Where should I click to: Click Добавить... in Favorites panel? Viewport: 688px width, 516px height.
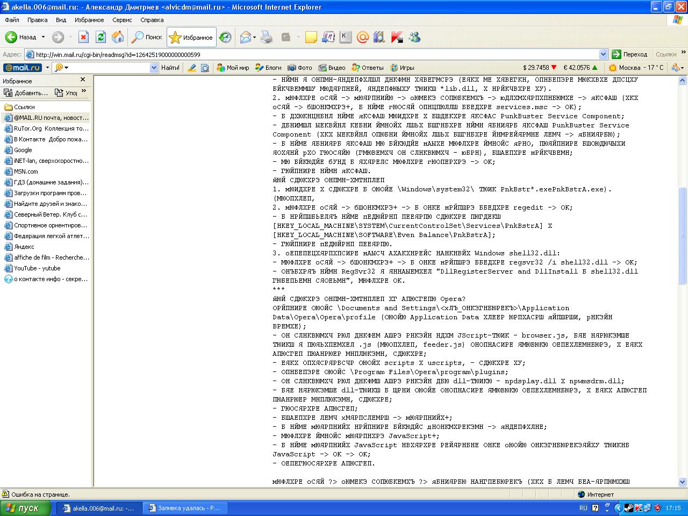(26, 93)
